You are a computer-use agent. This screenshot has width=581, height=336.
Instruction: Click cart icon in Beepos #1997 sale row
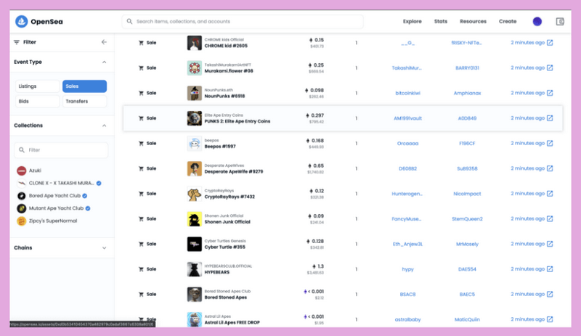click(141, 144)
